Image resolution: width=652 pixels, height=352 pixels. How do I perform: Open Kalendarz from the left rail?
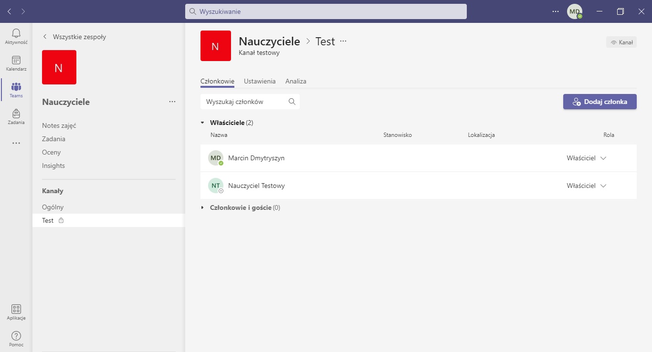pos(16,61)
